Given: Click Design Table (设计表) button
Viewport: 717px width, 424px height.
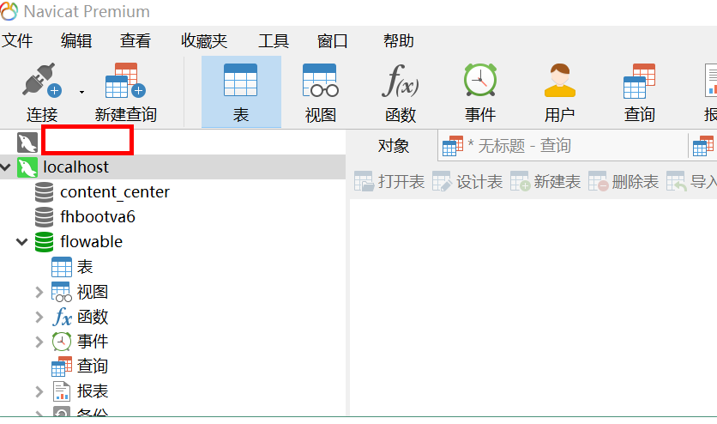Looking at the screenshot, I should tap(467, 182).
